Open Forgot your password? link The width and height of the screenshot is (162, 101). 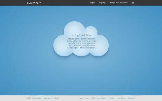pyautogui.click(x=119, y=3)
